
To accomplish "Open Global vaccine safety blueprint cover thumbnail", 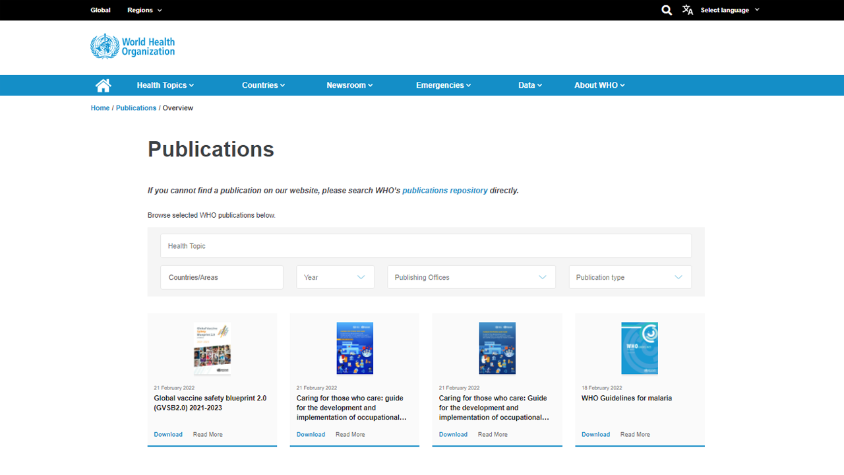I will point(212,349).
